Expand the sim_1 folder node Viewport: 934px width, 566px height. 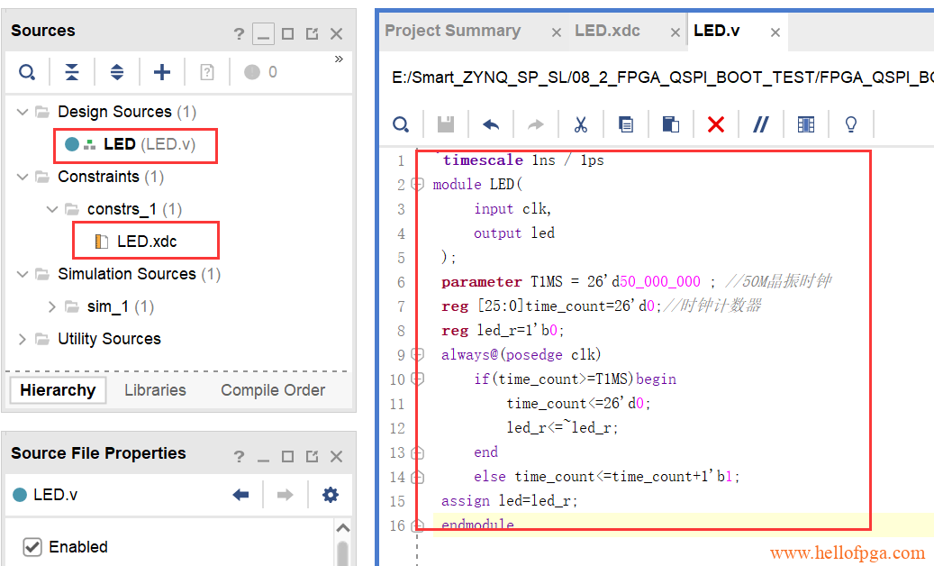pos(52,306)
